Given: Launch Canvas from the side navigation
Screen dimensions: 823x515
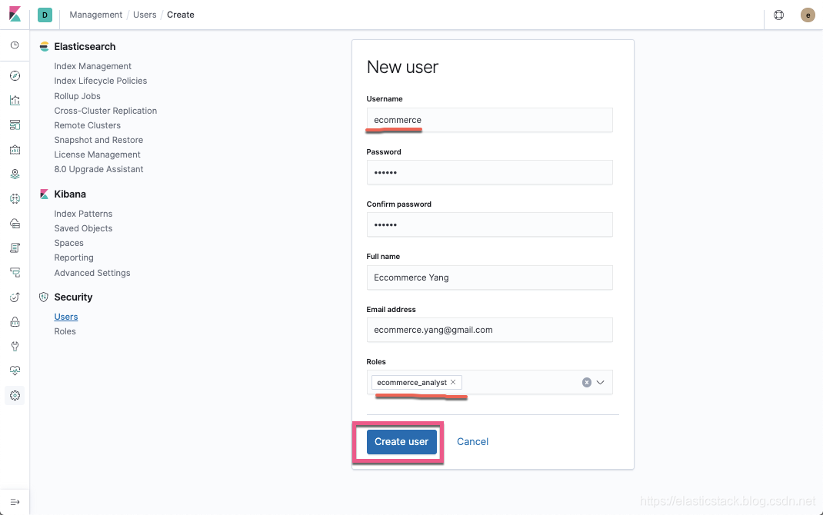Looking at the screenshot, I should [15, 149].
